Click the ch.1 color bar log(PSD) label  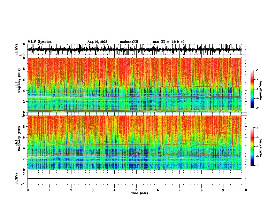click(261, 90)
